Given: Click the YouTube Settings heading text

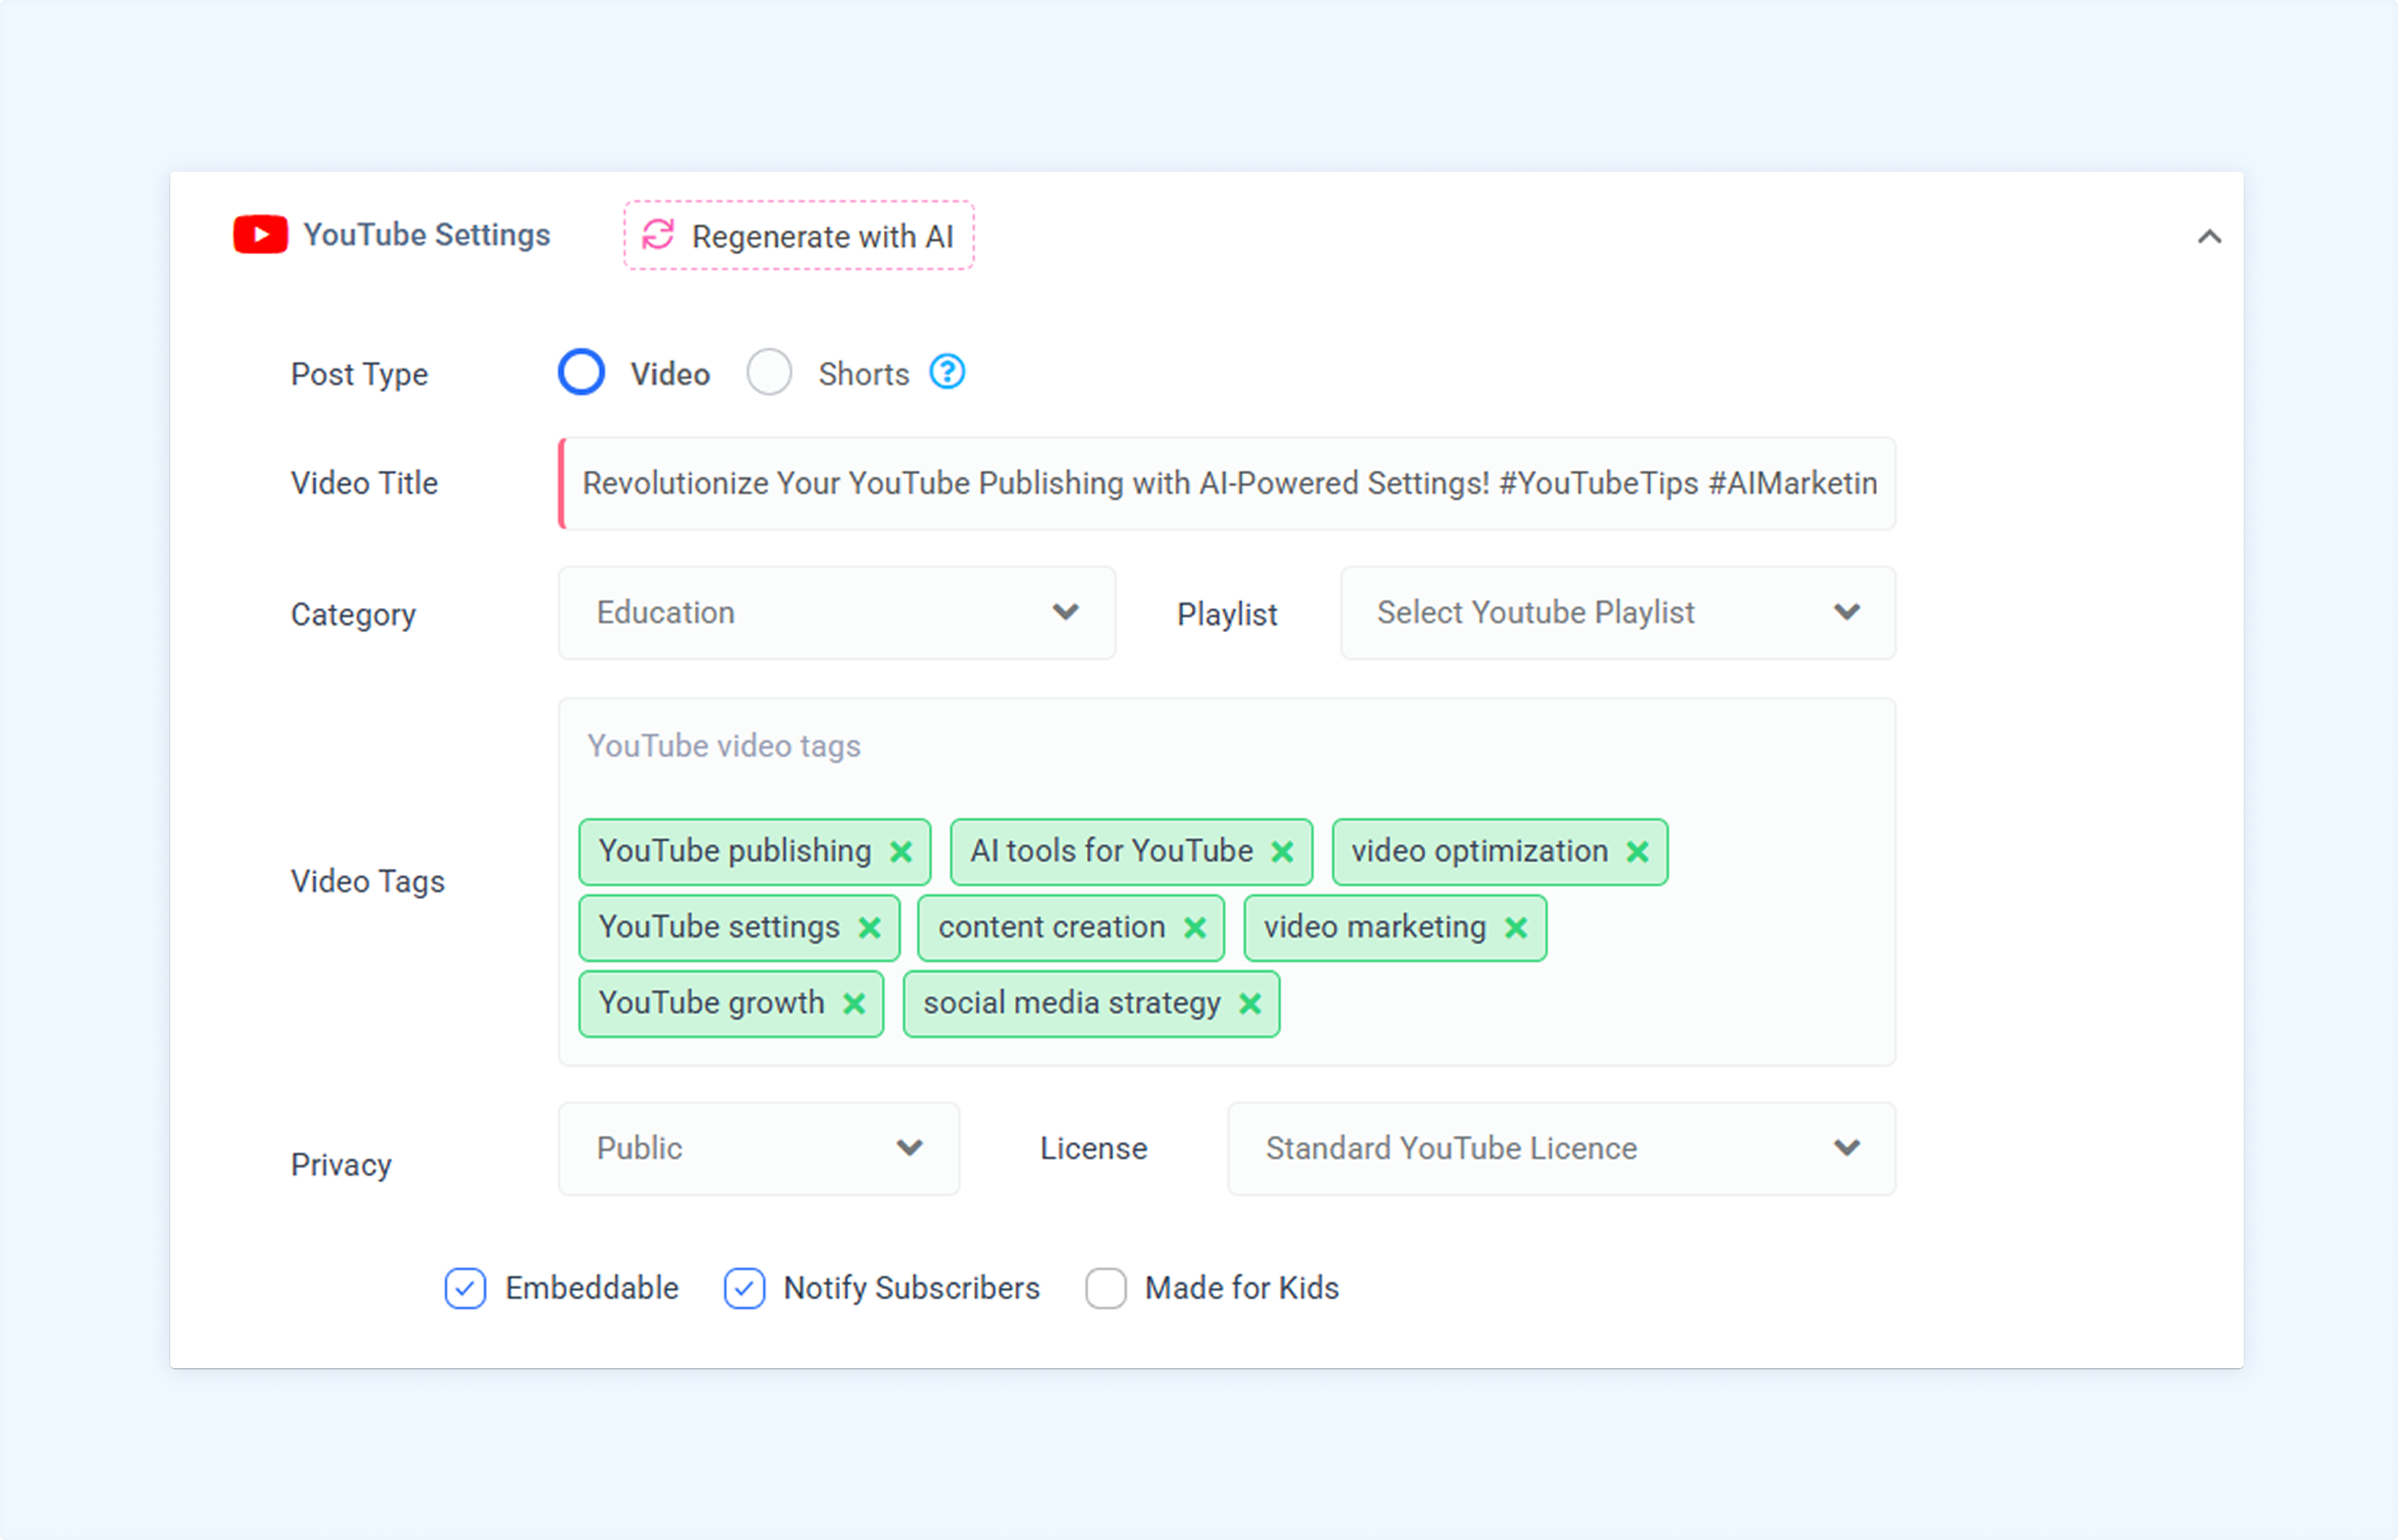Looking at the screenshot, I should [x=427, y=235].
